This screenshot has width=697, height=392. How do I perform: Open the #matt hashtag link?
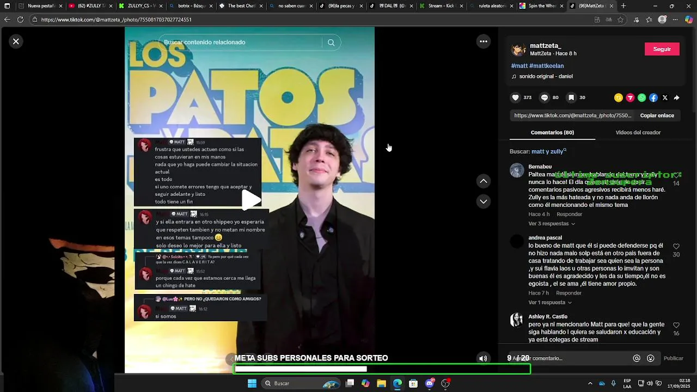(519, 66)
